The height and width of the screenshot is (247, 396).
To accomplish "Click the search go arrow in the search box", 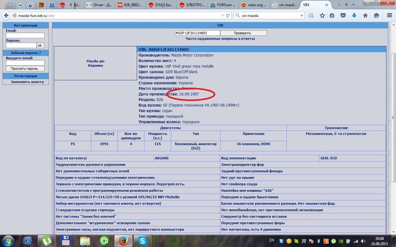I will click(301, 15).
